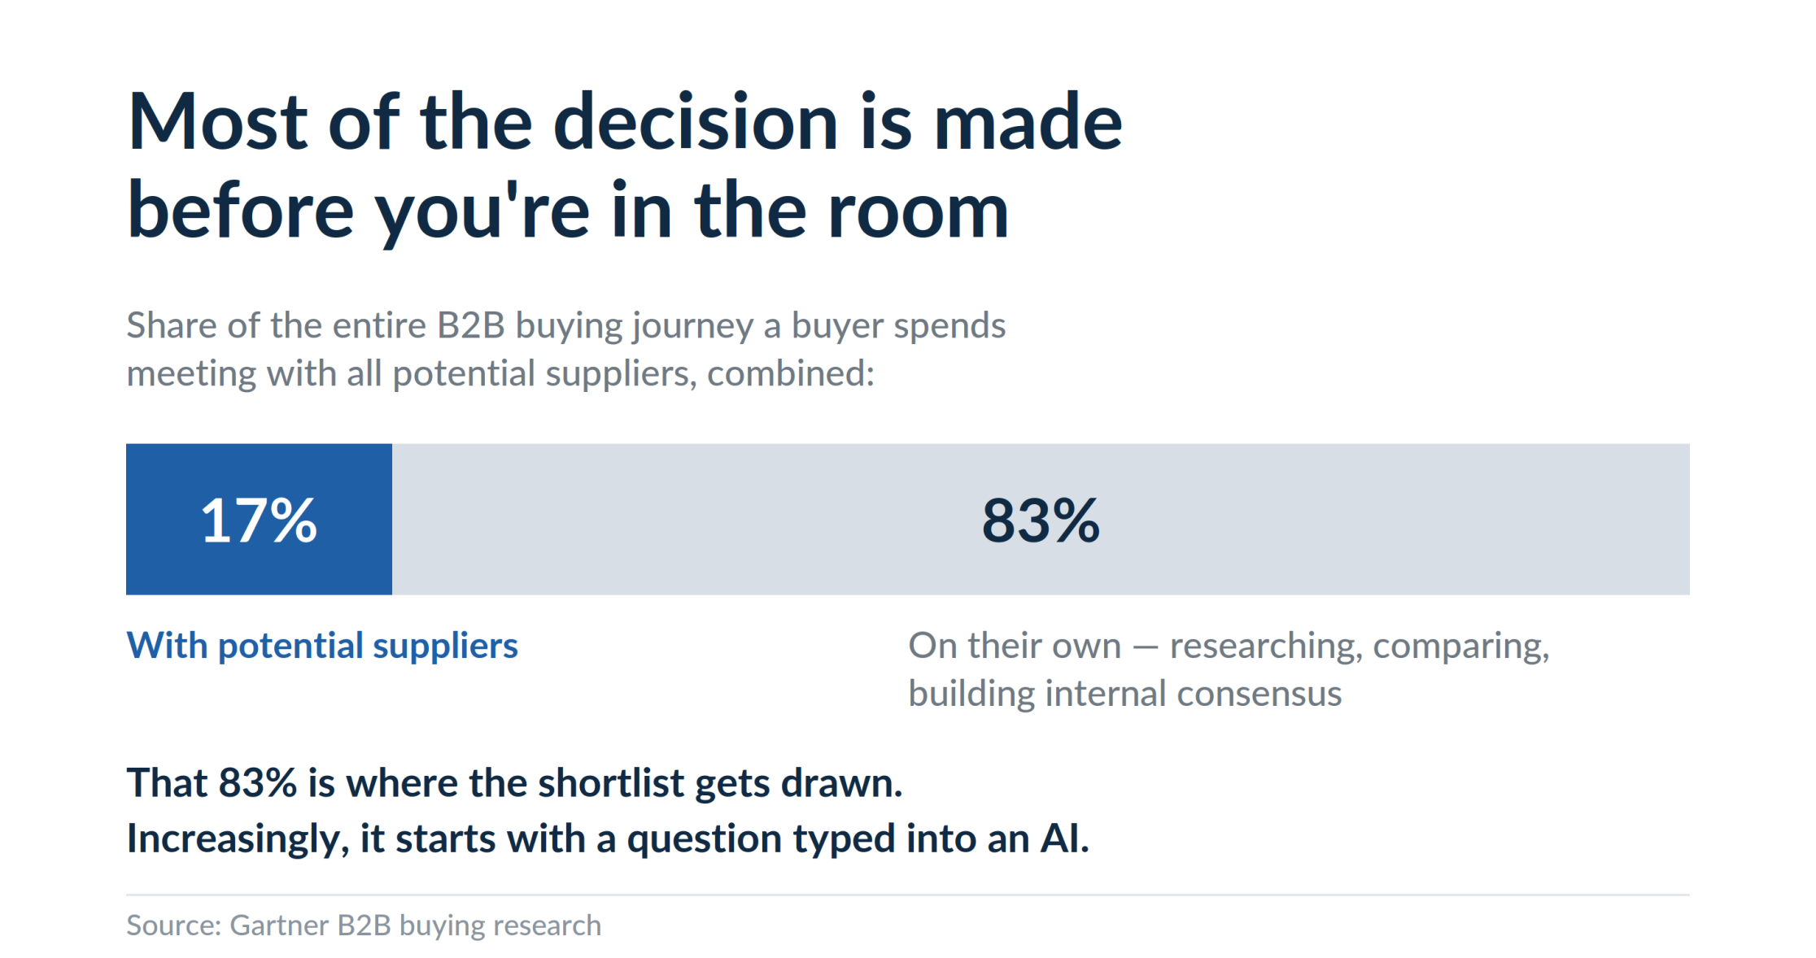Click the word "combined:" in the subtitle

point(791,374)
